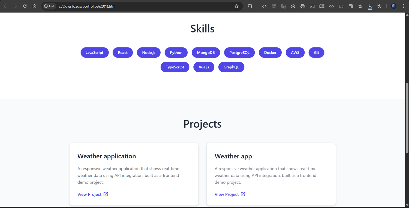Screen dimensions: 409x208
Task: Open the browser history icon
Action: [379, 6]
